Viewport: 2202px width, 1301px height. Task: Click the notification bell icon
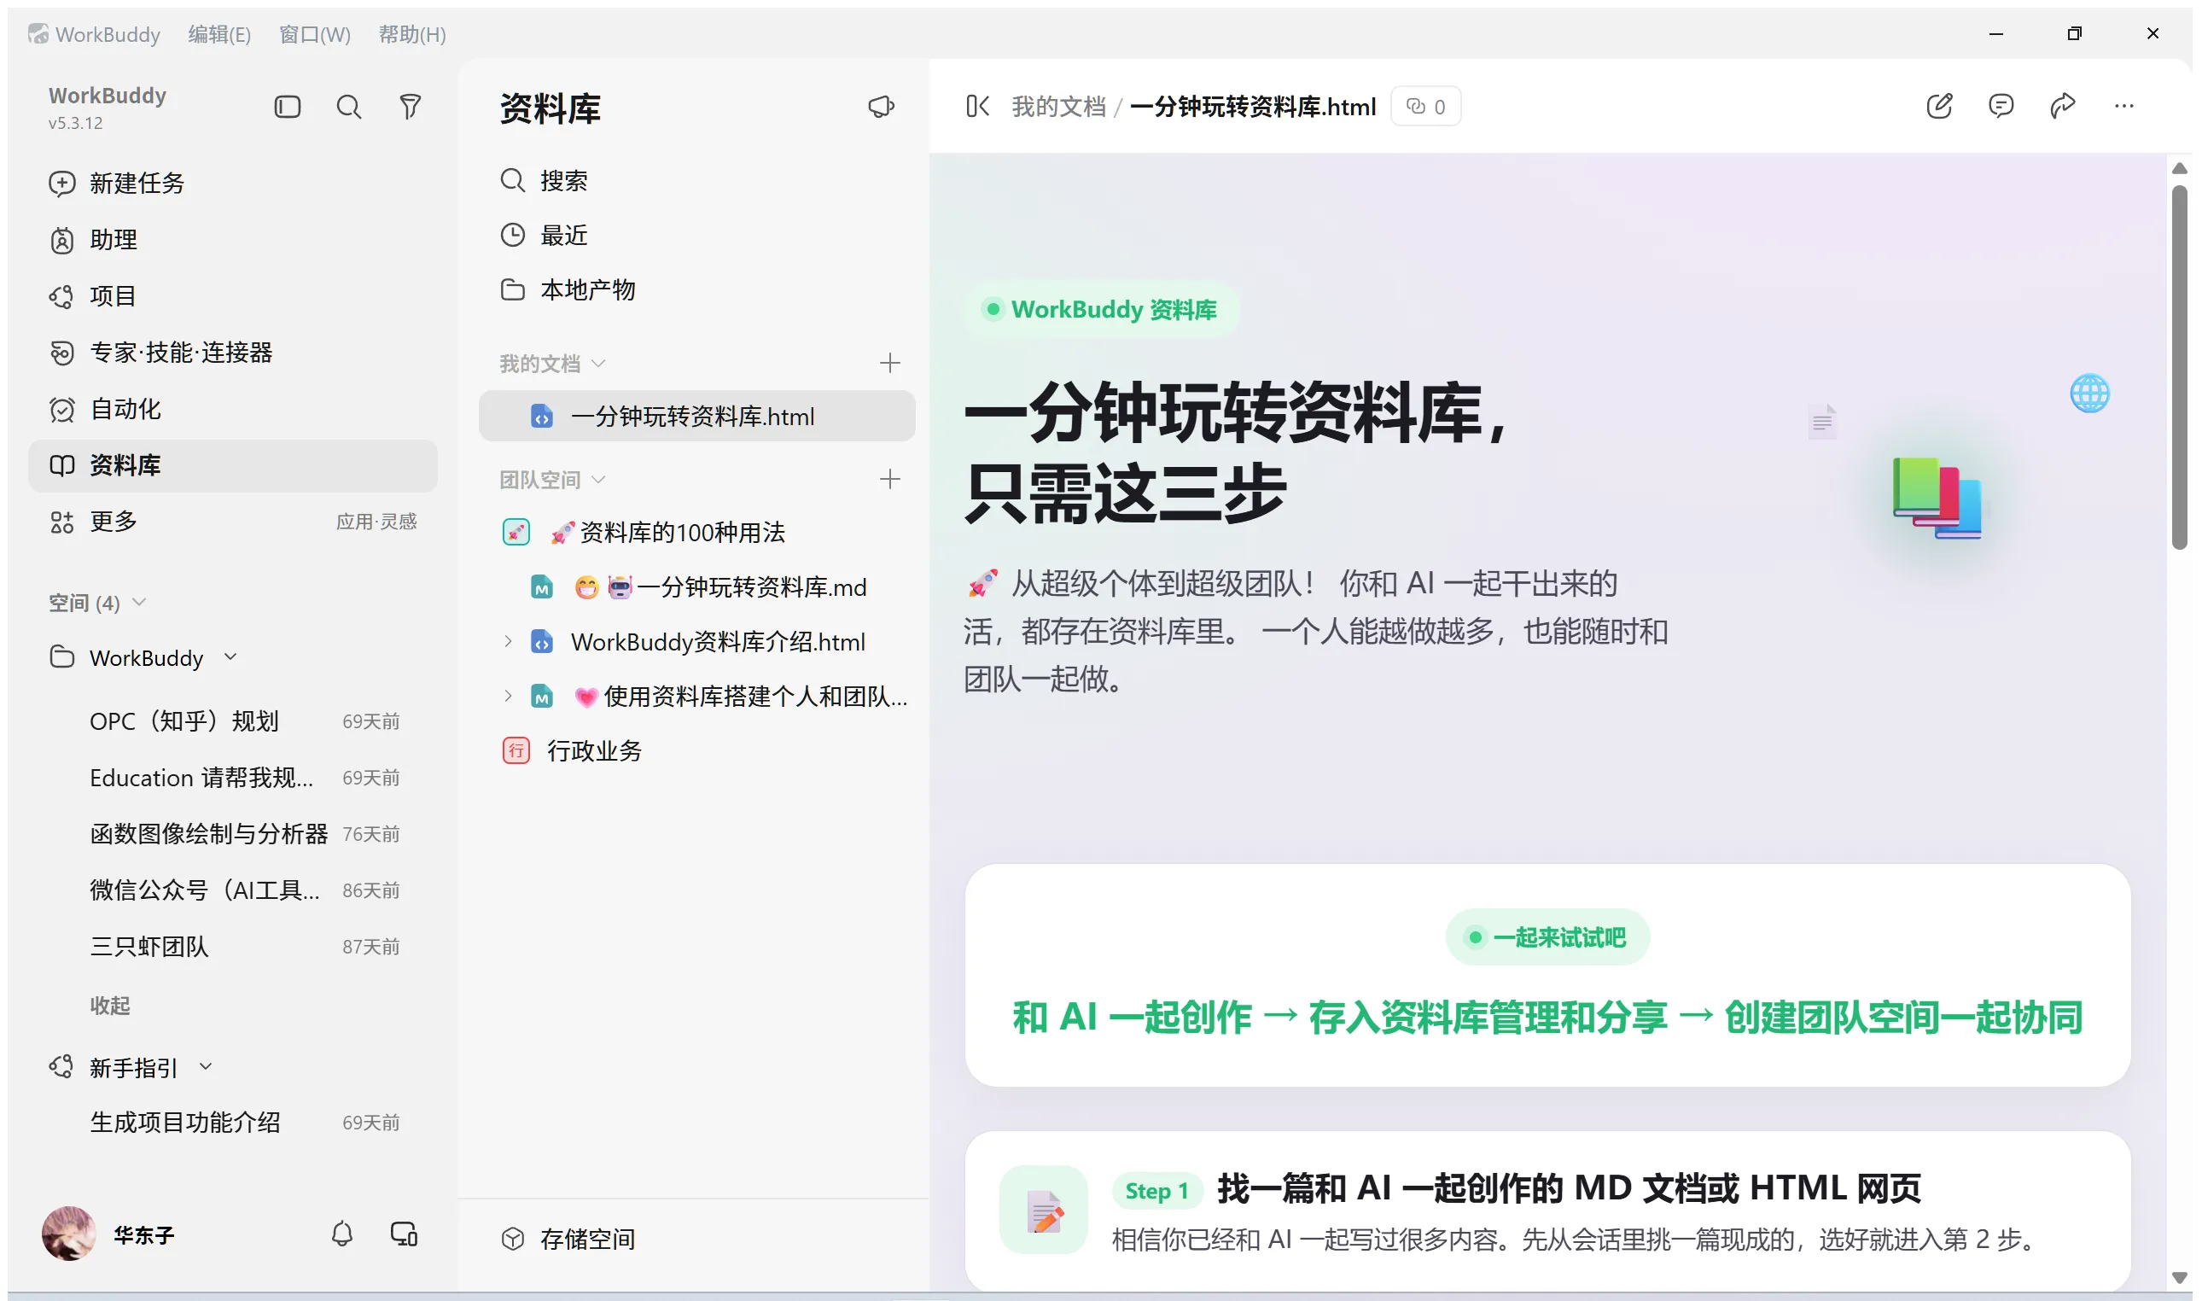(341, 1234)
